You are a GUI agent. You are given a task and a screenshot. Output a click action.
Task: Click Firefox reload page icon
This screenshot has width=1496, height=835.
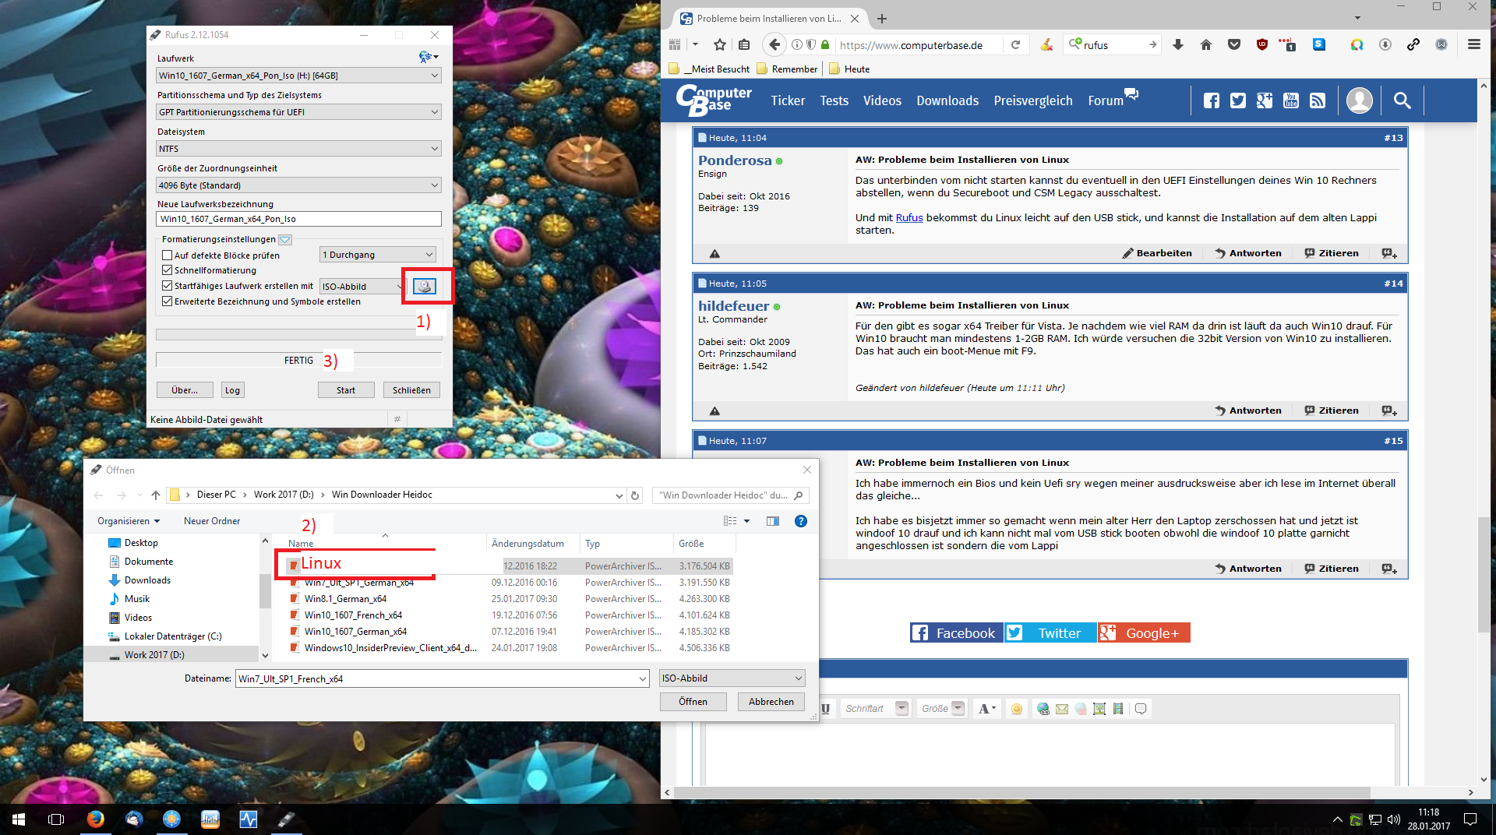[x=1015, y=44]
